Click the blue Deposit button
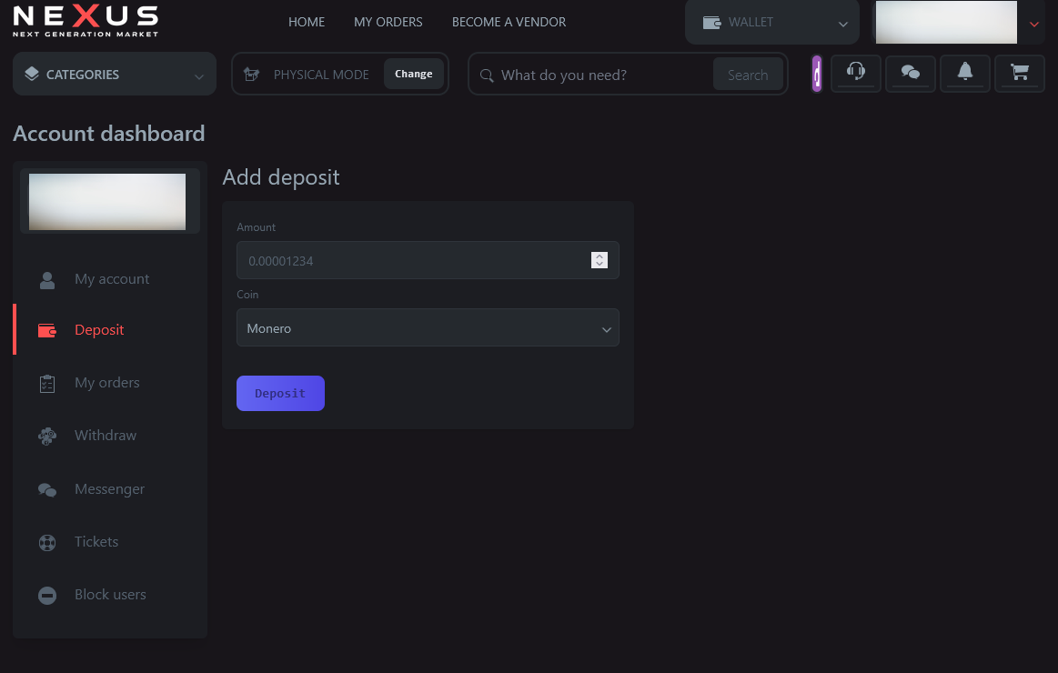This screenshot has width=1058, height=673. pyautogui.click(x=280, y=393)
